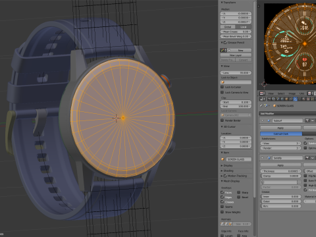Click Apply on the Subsurf modifier
Viewport: 316px width, 237px height.
(280, 128)
